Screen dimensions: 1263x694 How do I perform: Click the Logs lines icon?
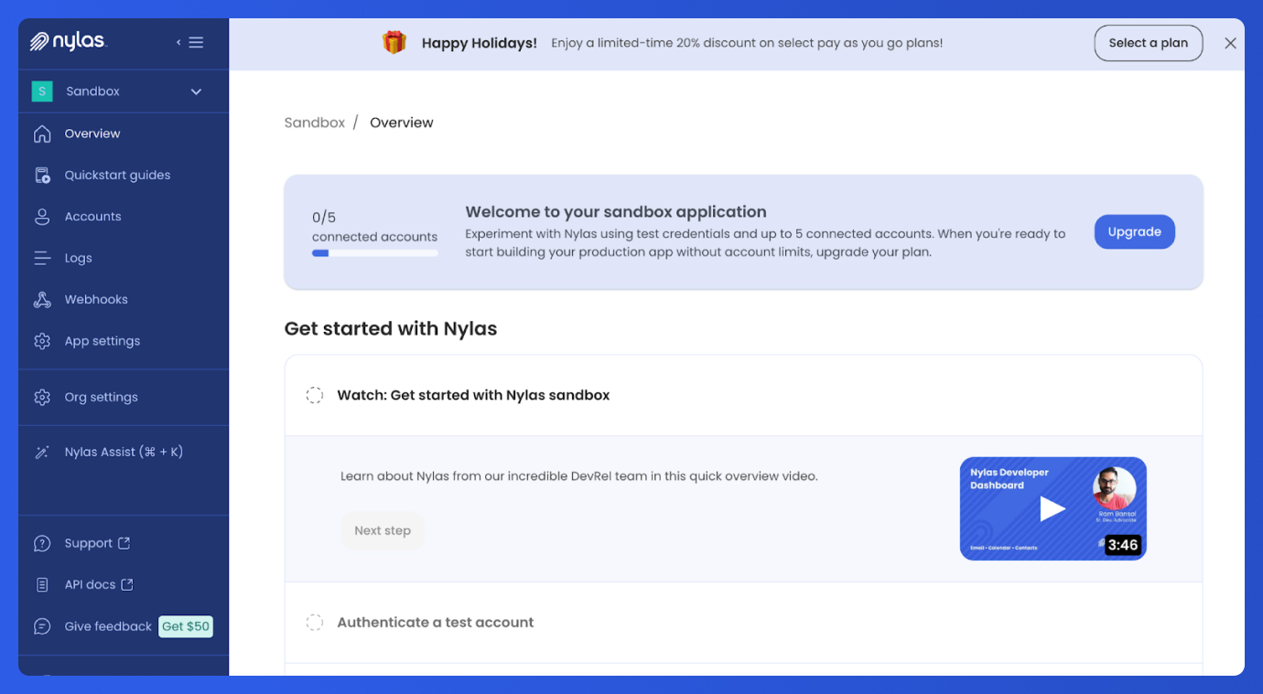coord(42,258)
